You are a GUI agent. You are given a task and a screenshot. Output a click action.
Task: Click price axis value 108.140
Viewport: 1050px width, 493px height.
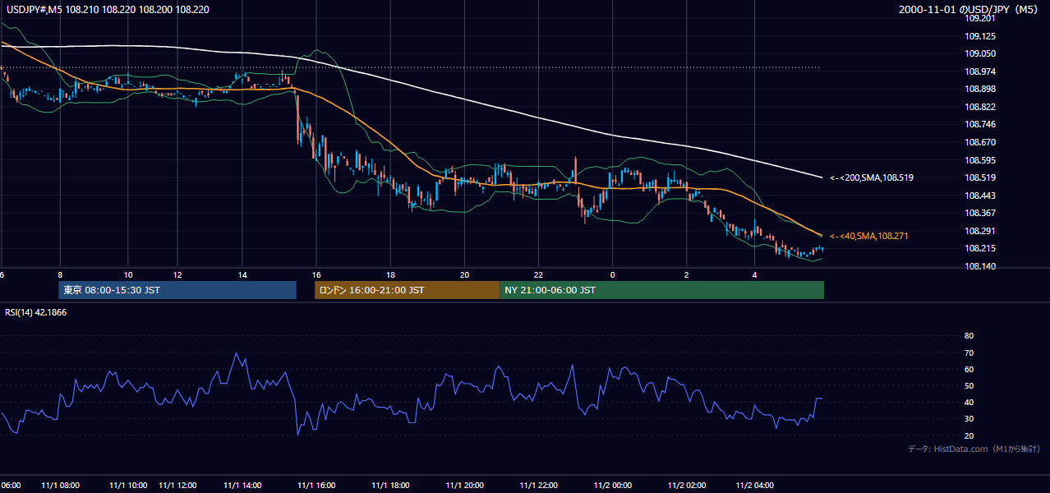979,266
